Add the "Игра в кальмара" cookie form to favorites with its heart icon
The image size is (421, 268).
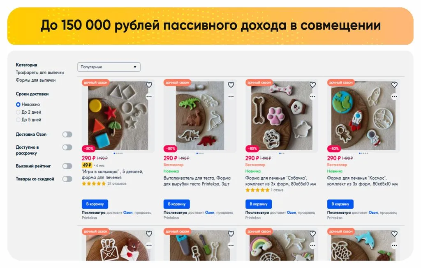149,85
